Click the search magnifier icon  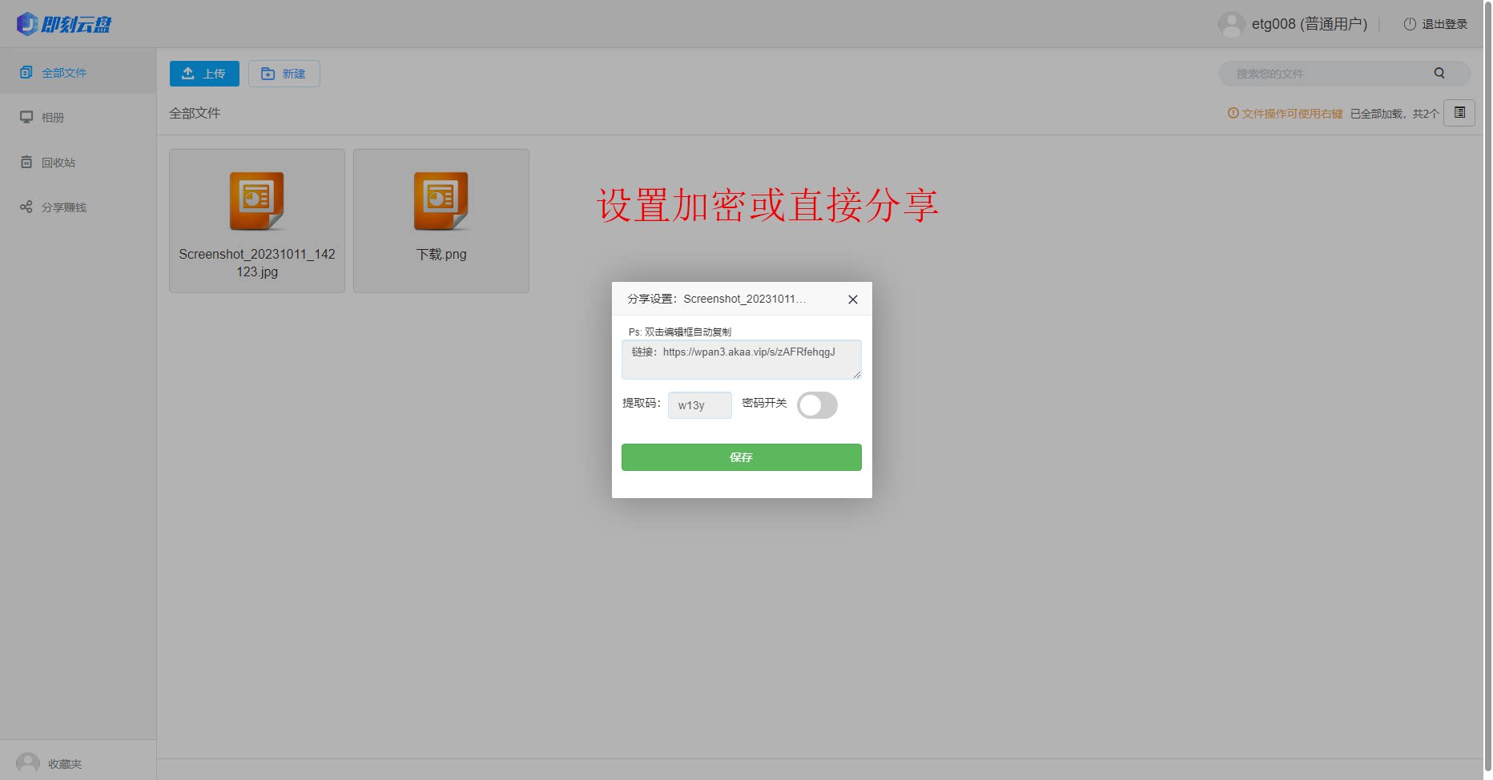click(1439, 73)
